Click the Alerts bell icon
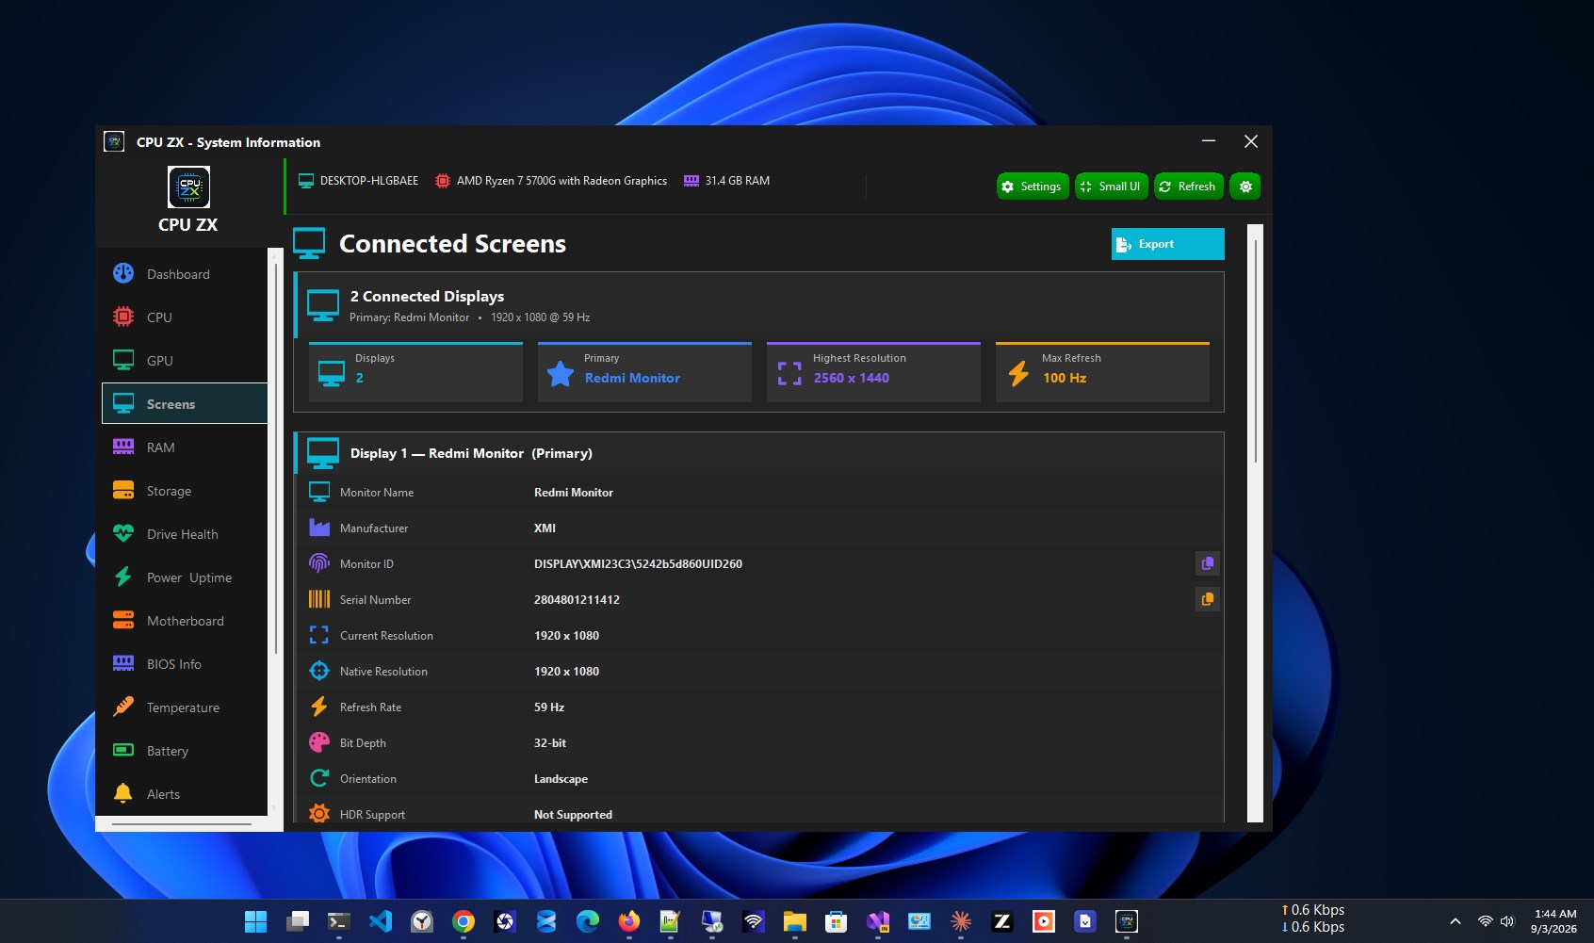This screenshot has width=1594, height=943. 123,794
